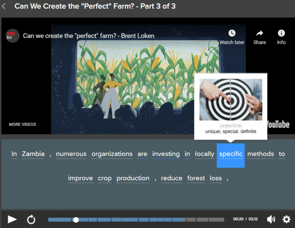Open settings with the gear icon
Screen dimensions: 295x228
click(x=287, y=220)
